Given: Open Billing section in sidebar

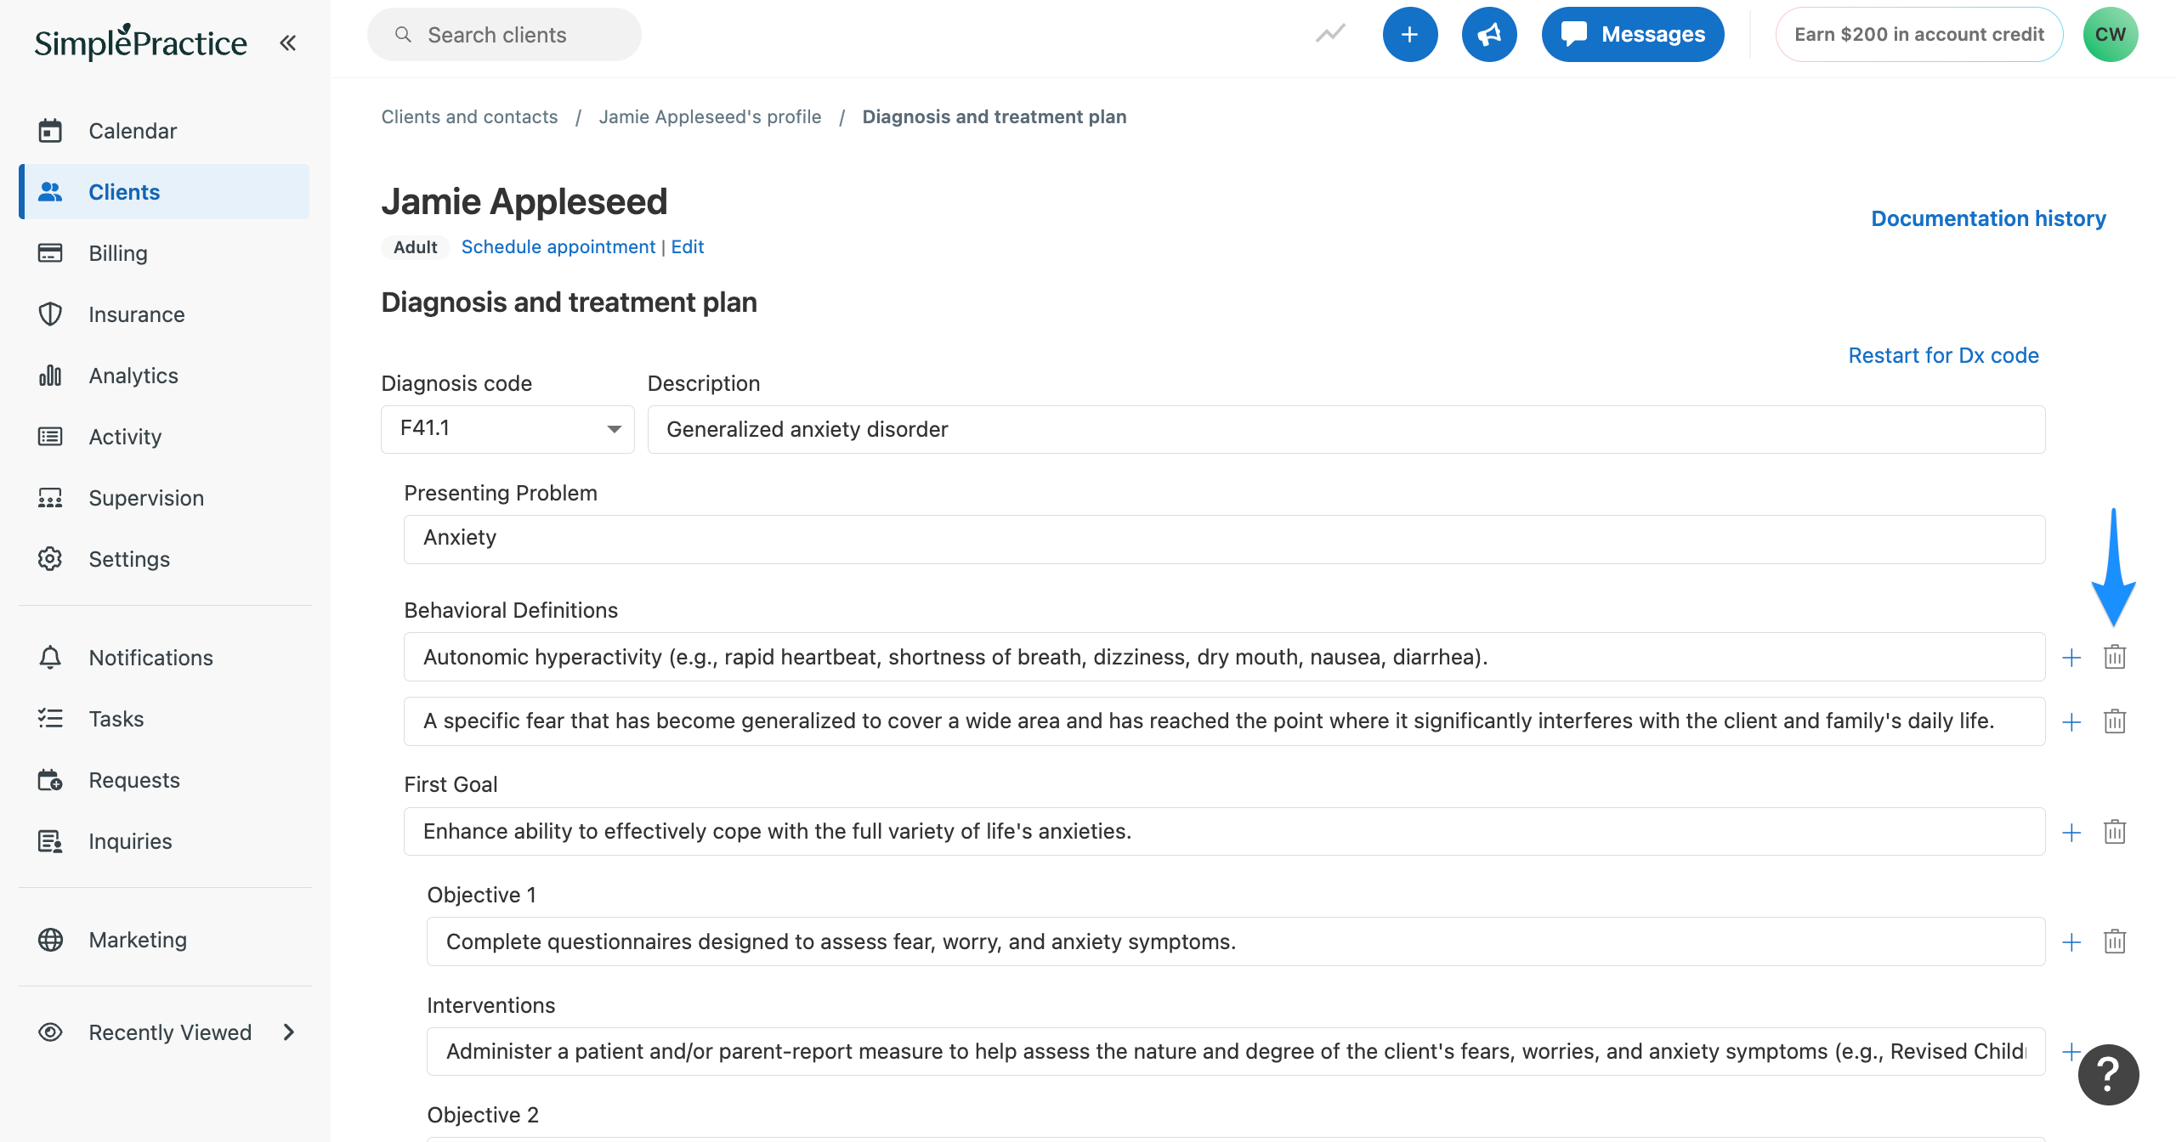Looking at the screenshot, I should pyautogui.click(x=118, y=253).
